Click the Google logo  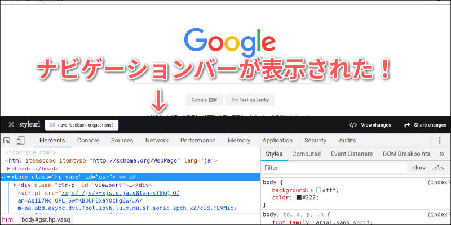[230, 43]
